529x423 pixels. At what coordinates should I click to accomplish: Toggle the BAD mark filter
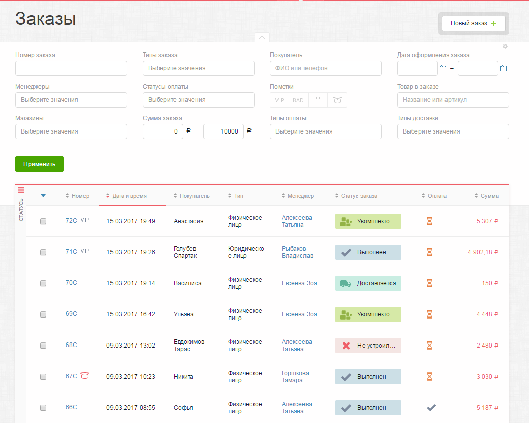(x=298, y=100)
